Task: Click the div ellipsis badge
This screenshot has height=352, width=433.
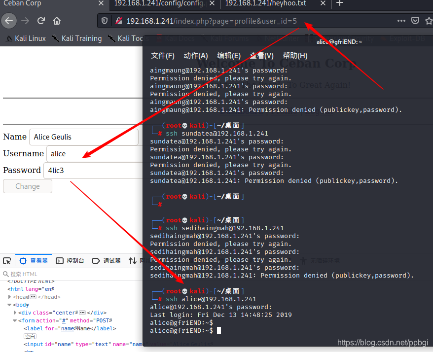Action: point(82,313)
